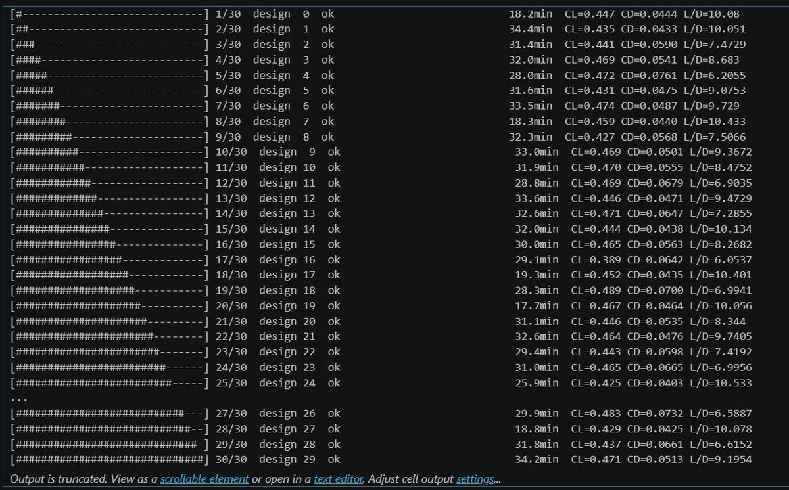The width and height of the screenshot is (789, 490).
Task: Select the '11/30 design 10 ok' text
Action: (277, 167)
